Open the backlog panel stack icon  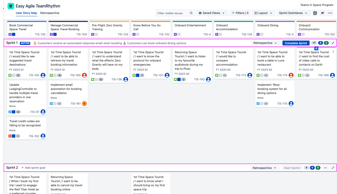pyautogui.click(x=315, y=13)
